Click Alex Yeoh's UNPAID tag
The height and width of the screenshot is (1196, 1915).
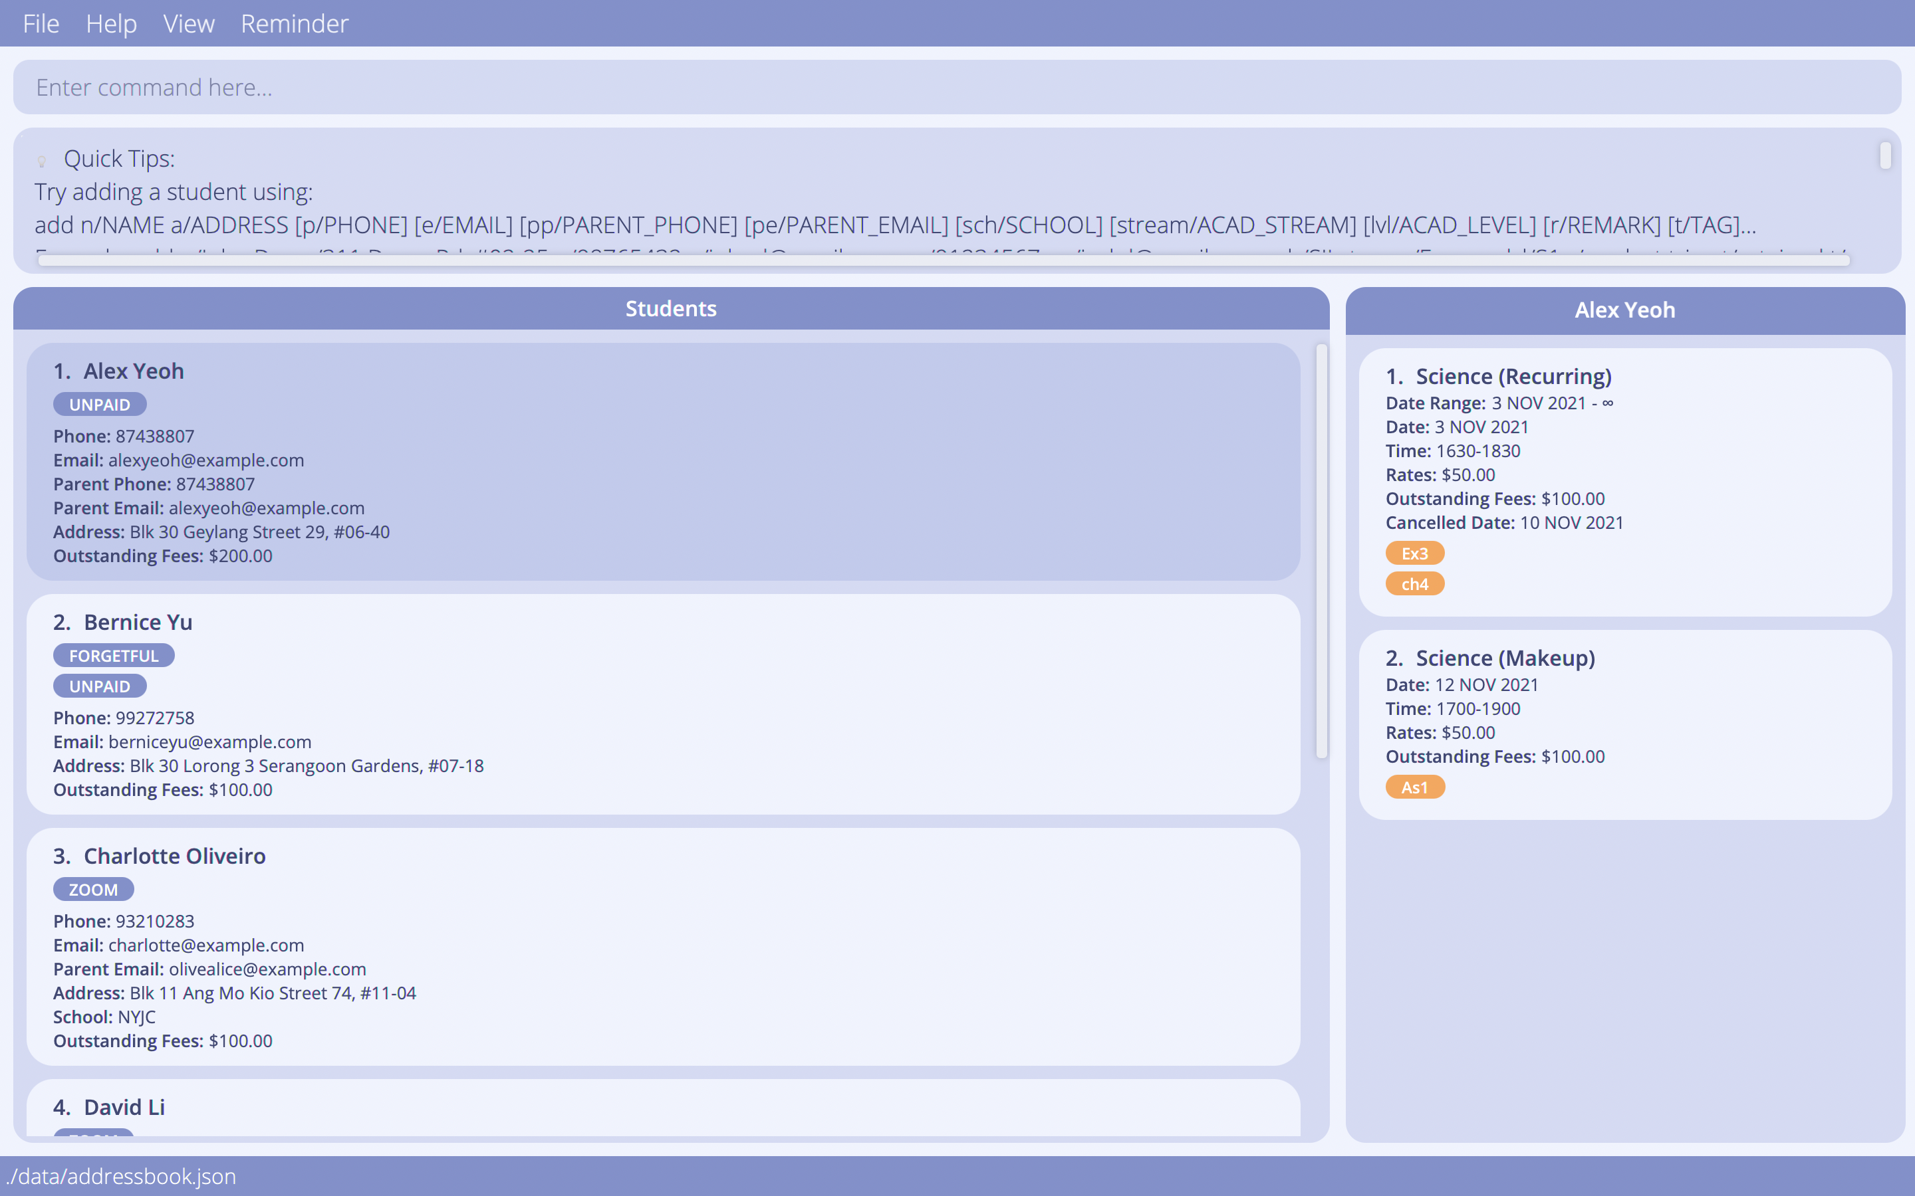tap(100, 404)
